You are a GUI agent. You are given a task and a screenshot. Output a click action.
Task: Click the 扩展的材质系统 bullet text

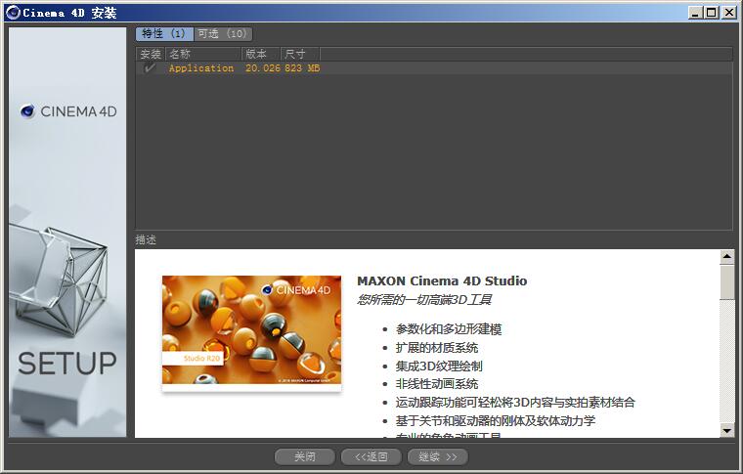pyautogui.click(x=437, y=348)
